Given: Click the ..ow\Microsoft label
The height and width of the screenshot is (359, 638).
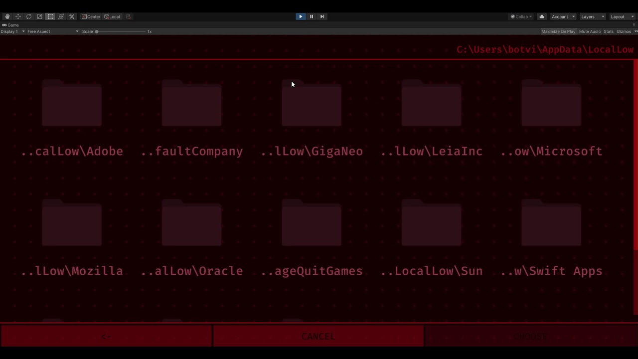Looking at the screenshot, I should click(x=551, y=151).
